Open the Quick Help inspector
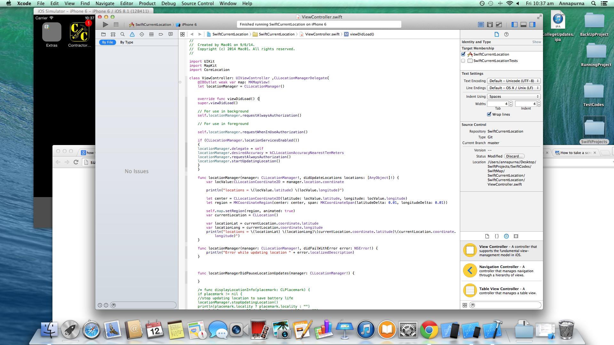Image resolution: width=614 pixels, height=345 pixels. [506, 34]
